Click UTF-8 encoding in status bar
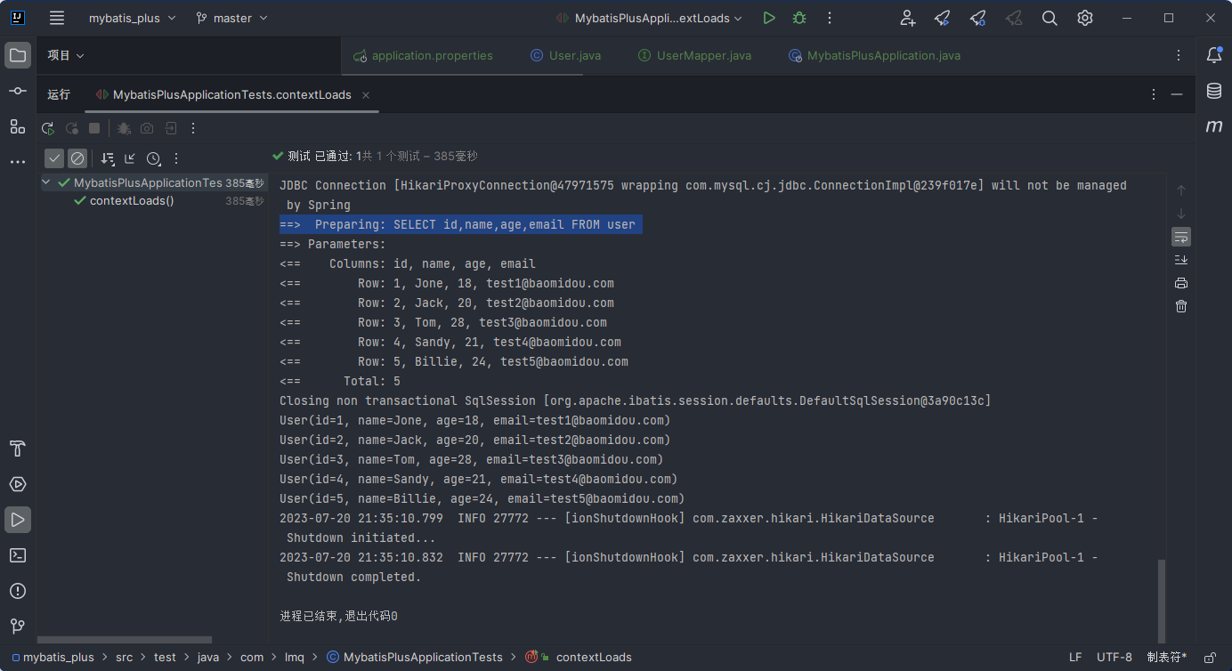 [1114, 658]
